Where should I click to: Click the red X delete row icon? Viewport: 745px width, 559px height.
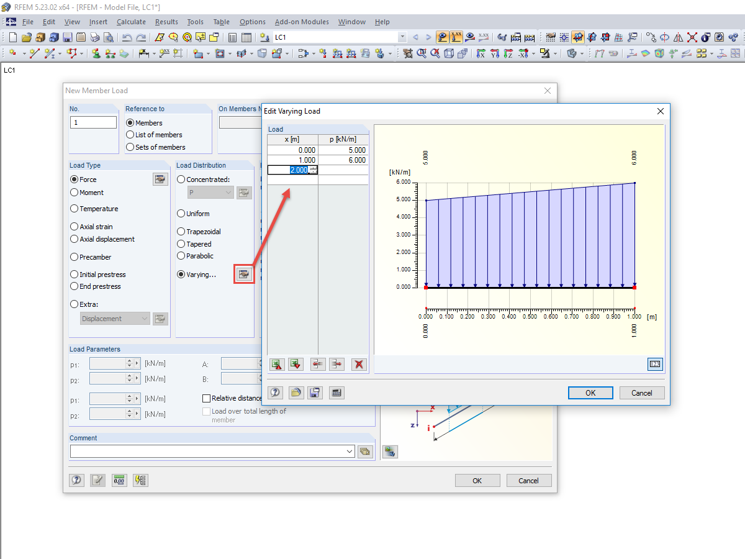pyautogui.click(x=359, y=365)
